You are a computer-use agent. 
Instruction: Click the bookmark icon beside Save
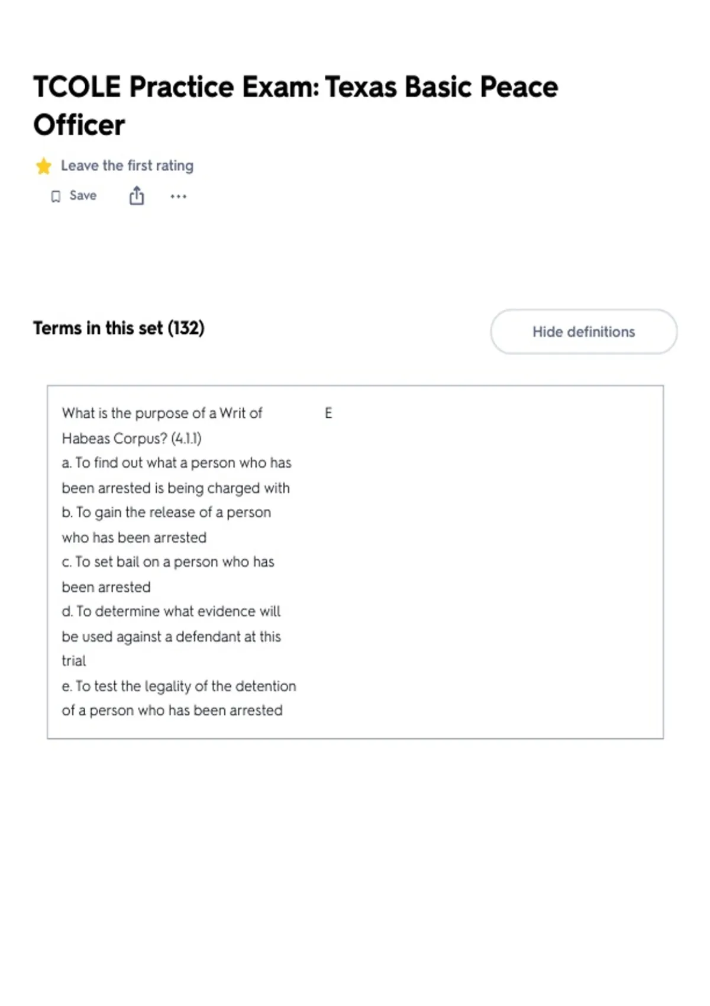[56, 196]
